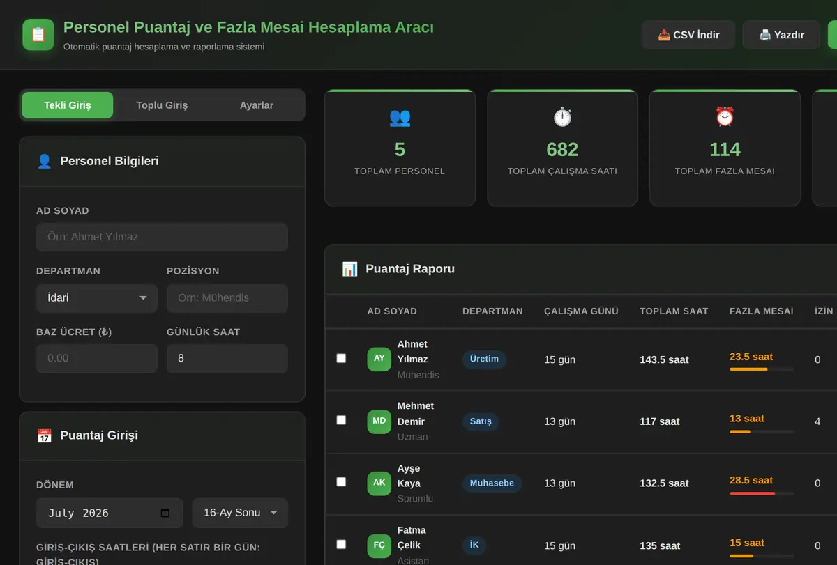
Task: Tick the checkbox for Ayşe Kaya
Action: 341,482
